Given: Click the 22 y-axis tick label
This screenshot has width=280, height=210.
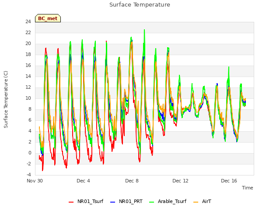Looking at the screenshot, I should pyautogui.click(x=28, y=32).
